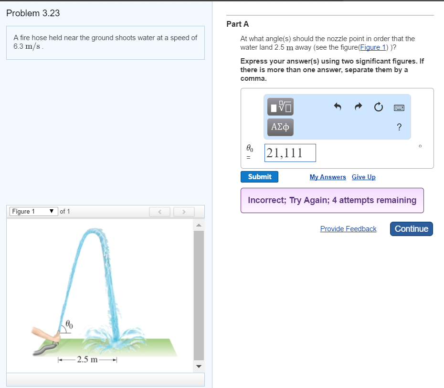Reset the answer with circular arrow
The height and width of the screenshot is (388, 444).
[x=378, y=108]
